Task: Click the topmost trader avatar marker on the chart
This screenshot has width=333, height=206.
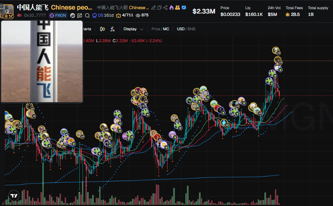Action: (x=276, y=50)
